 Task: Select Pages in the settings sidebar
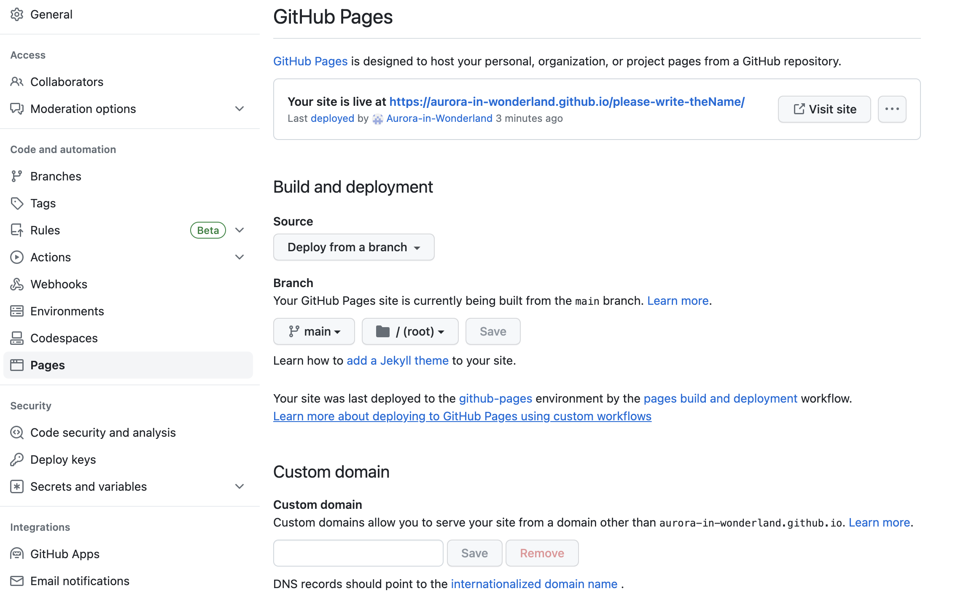pyautogui.click(x=47, y=365)
